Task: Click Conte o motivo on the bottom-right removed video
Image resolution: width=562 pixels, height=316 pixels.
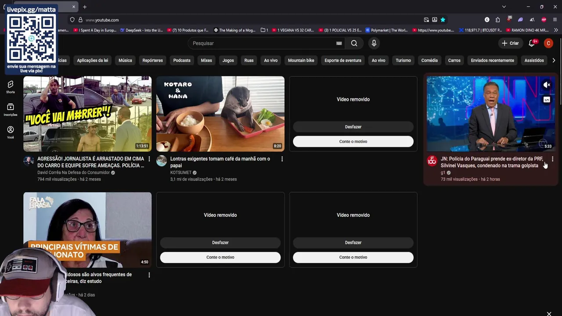Action: tap(353, 257)
